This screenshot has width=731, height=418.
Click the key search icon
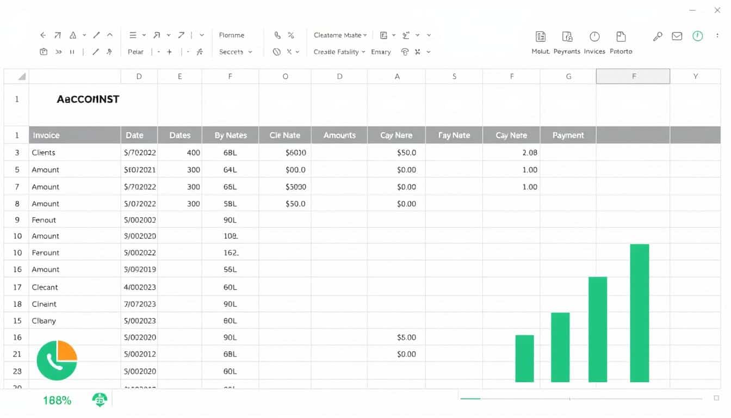coord(658,36)
